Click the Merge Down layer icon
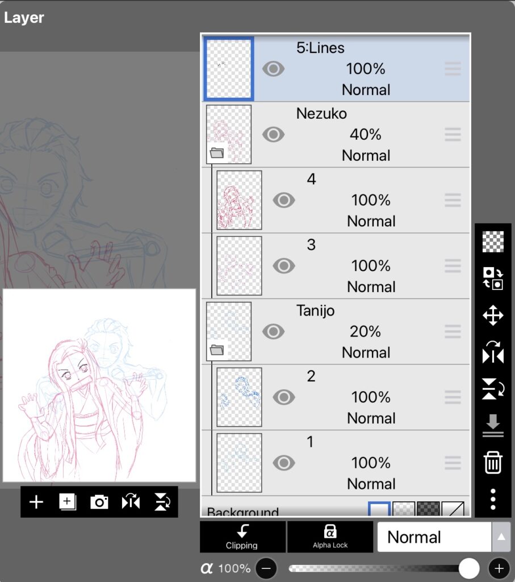The image size is (515, 582). (492, 425)
